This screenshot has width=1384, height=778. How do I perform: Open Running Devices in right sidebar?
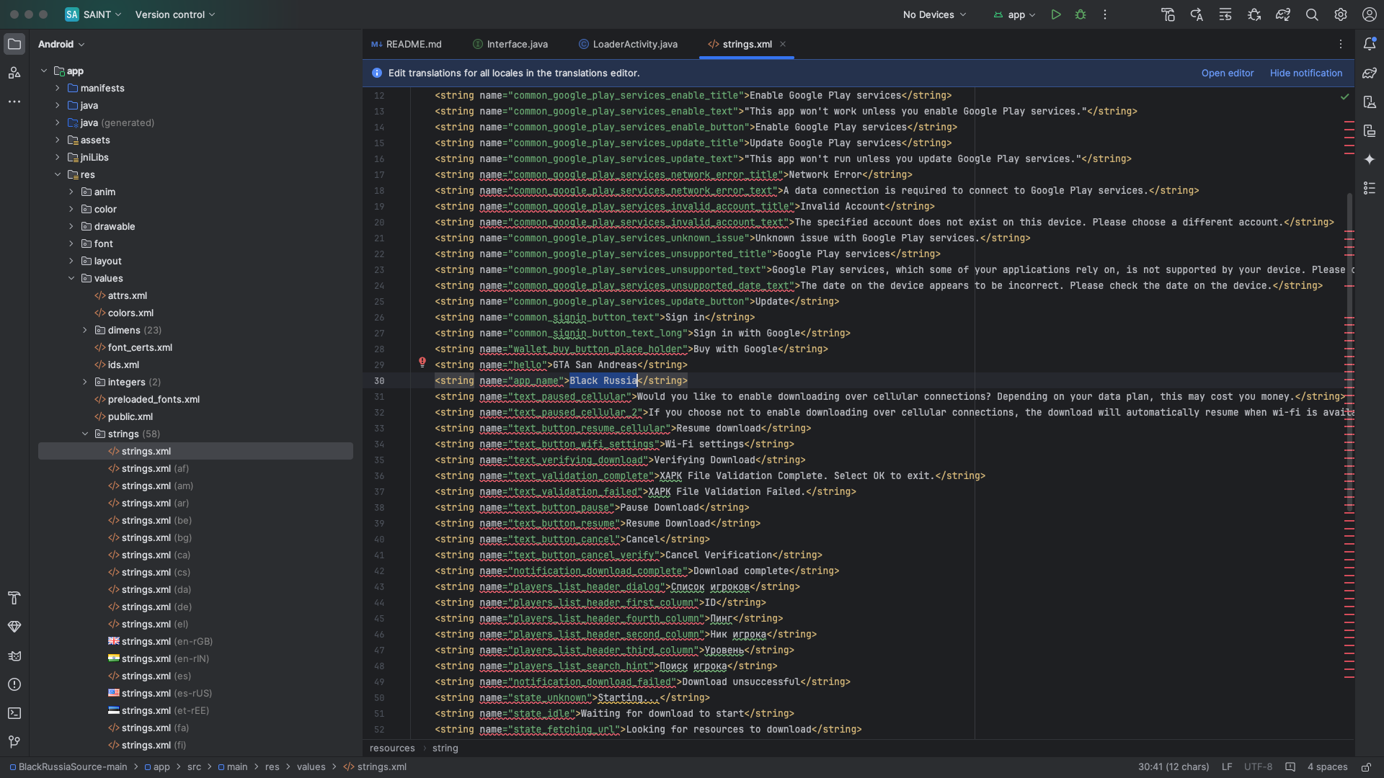tap(1370, 130)
